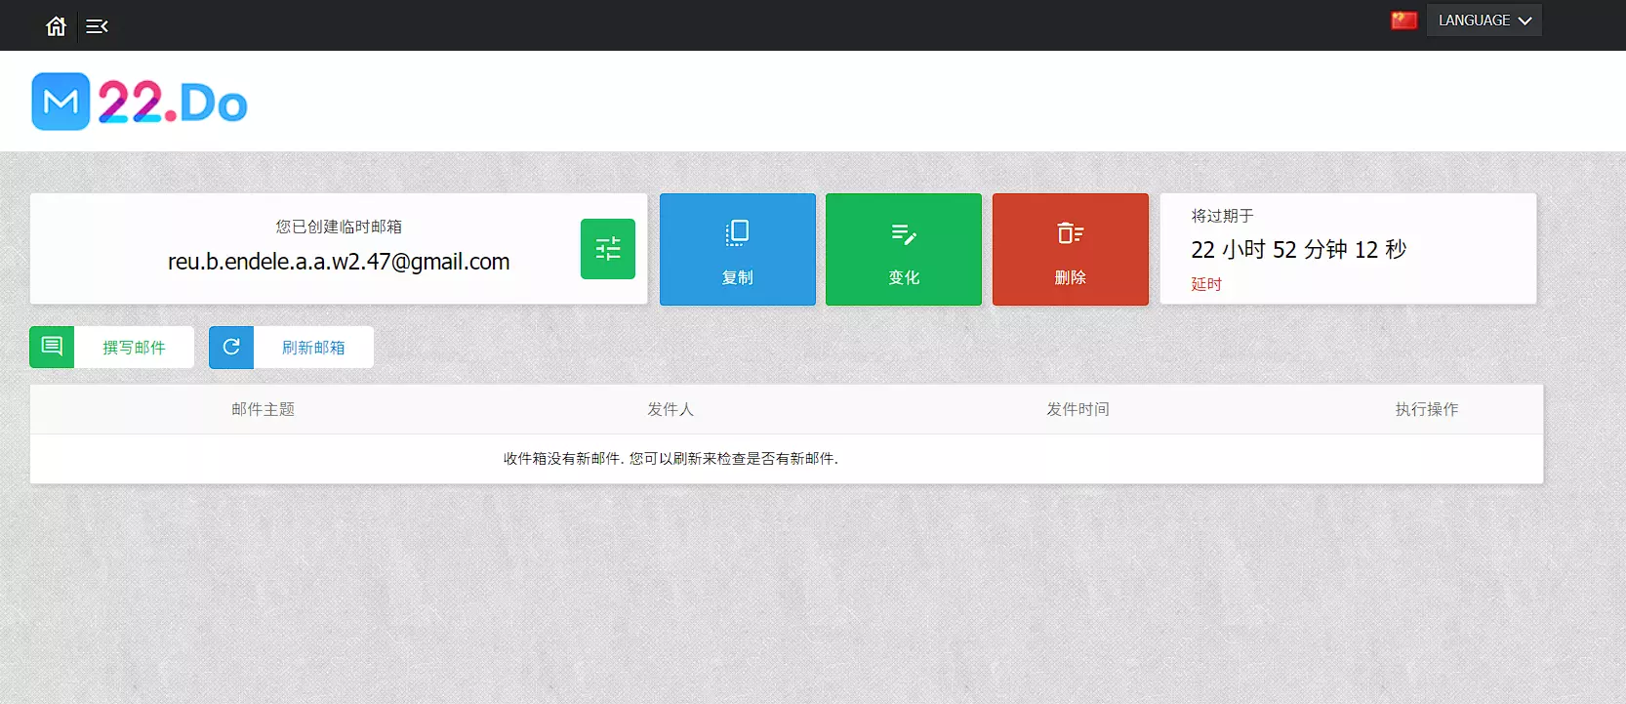
Task: Click the 22.Do logo
Action: pos(140,102)
